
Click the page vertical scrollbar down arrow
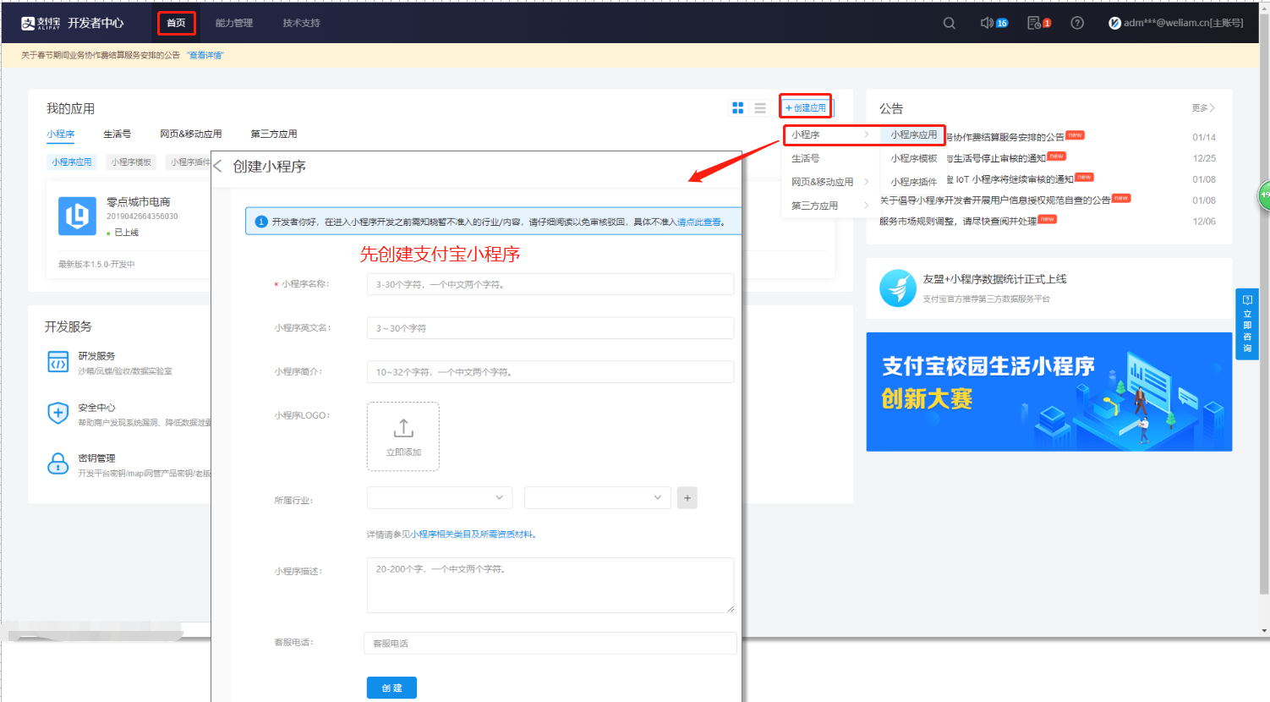pyautogui.click(x=1264, y=631)
